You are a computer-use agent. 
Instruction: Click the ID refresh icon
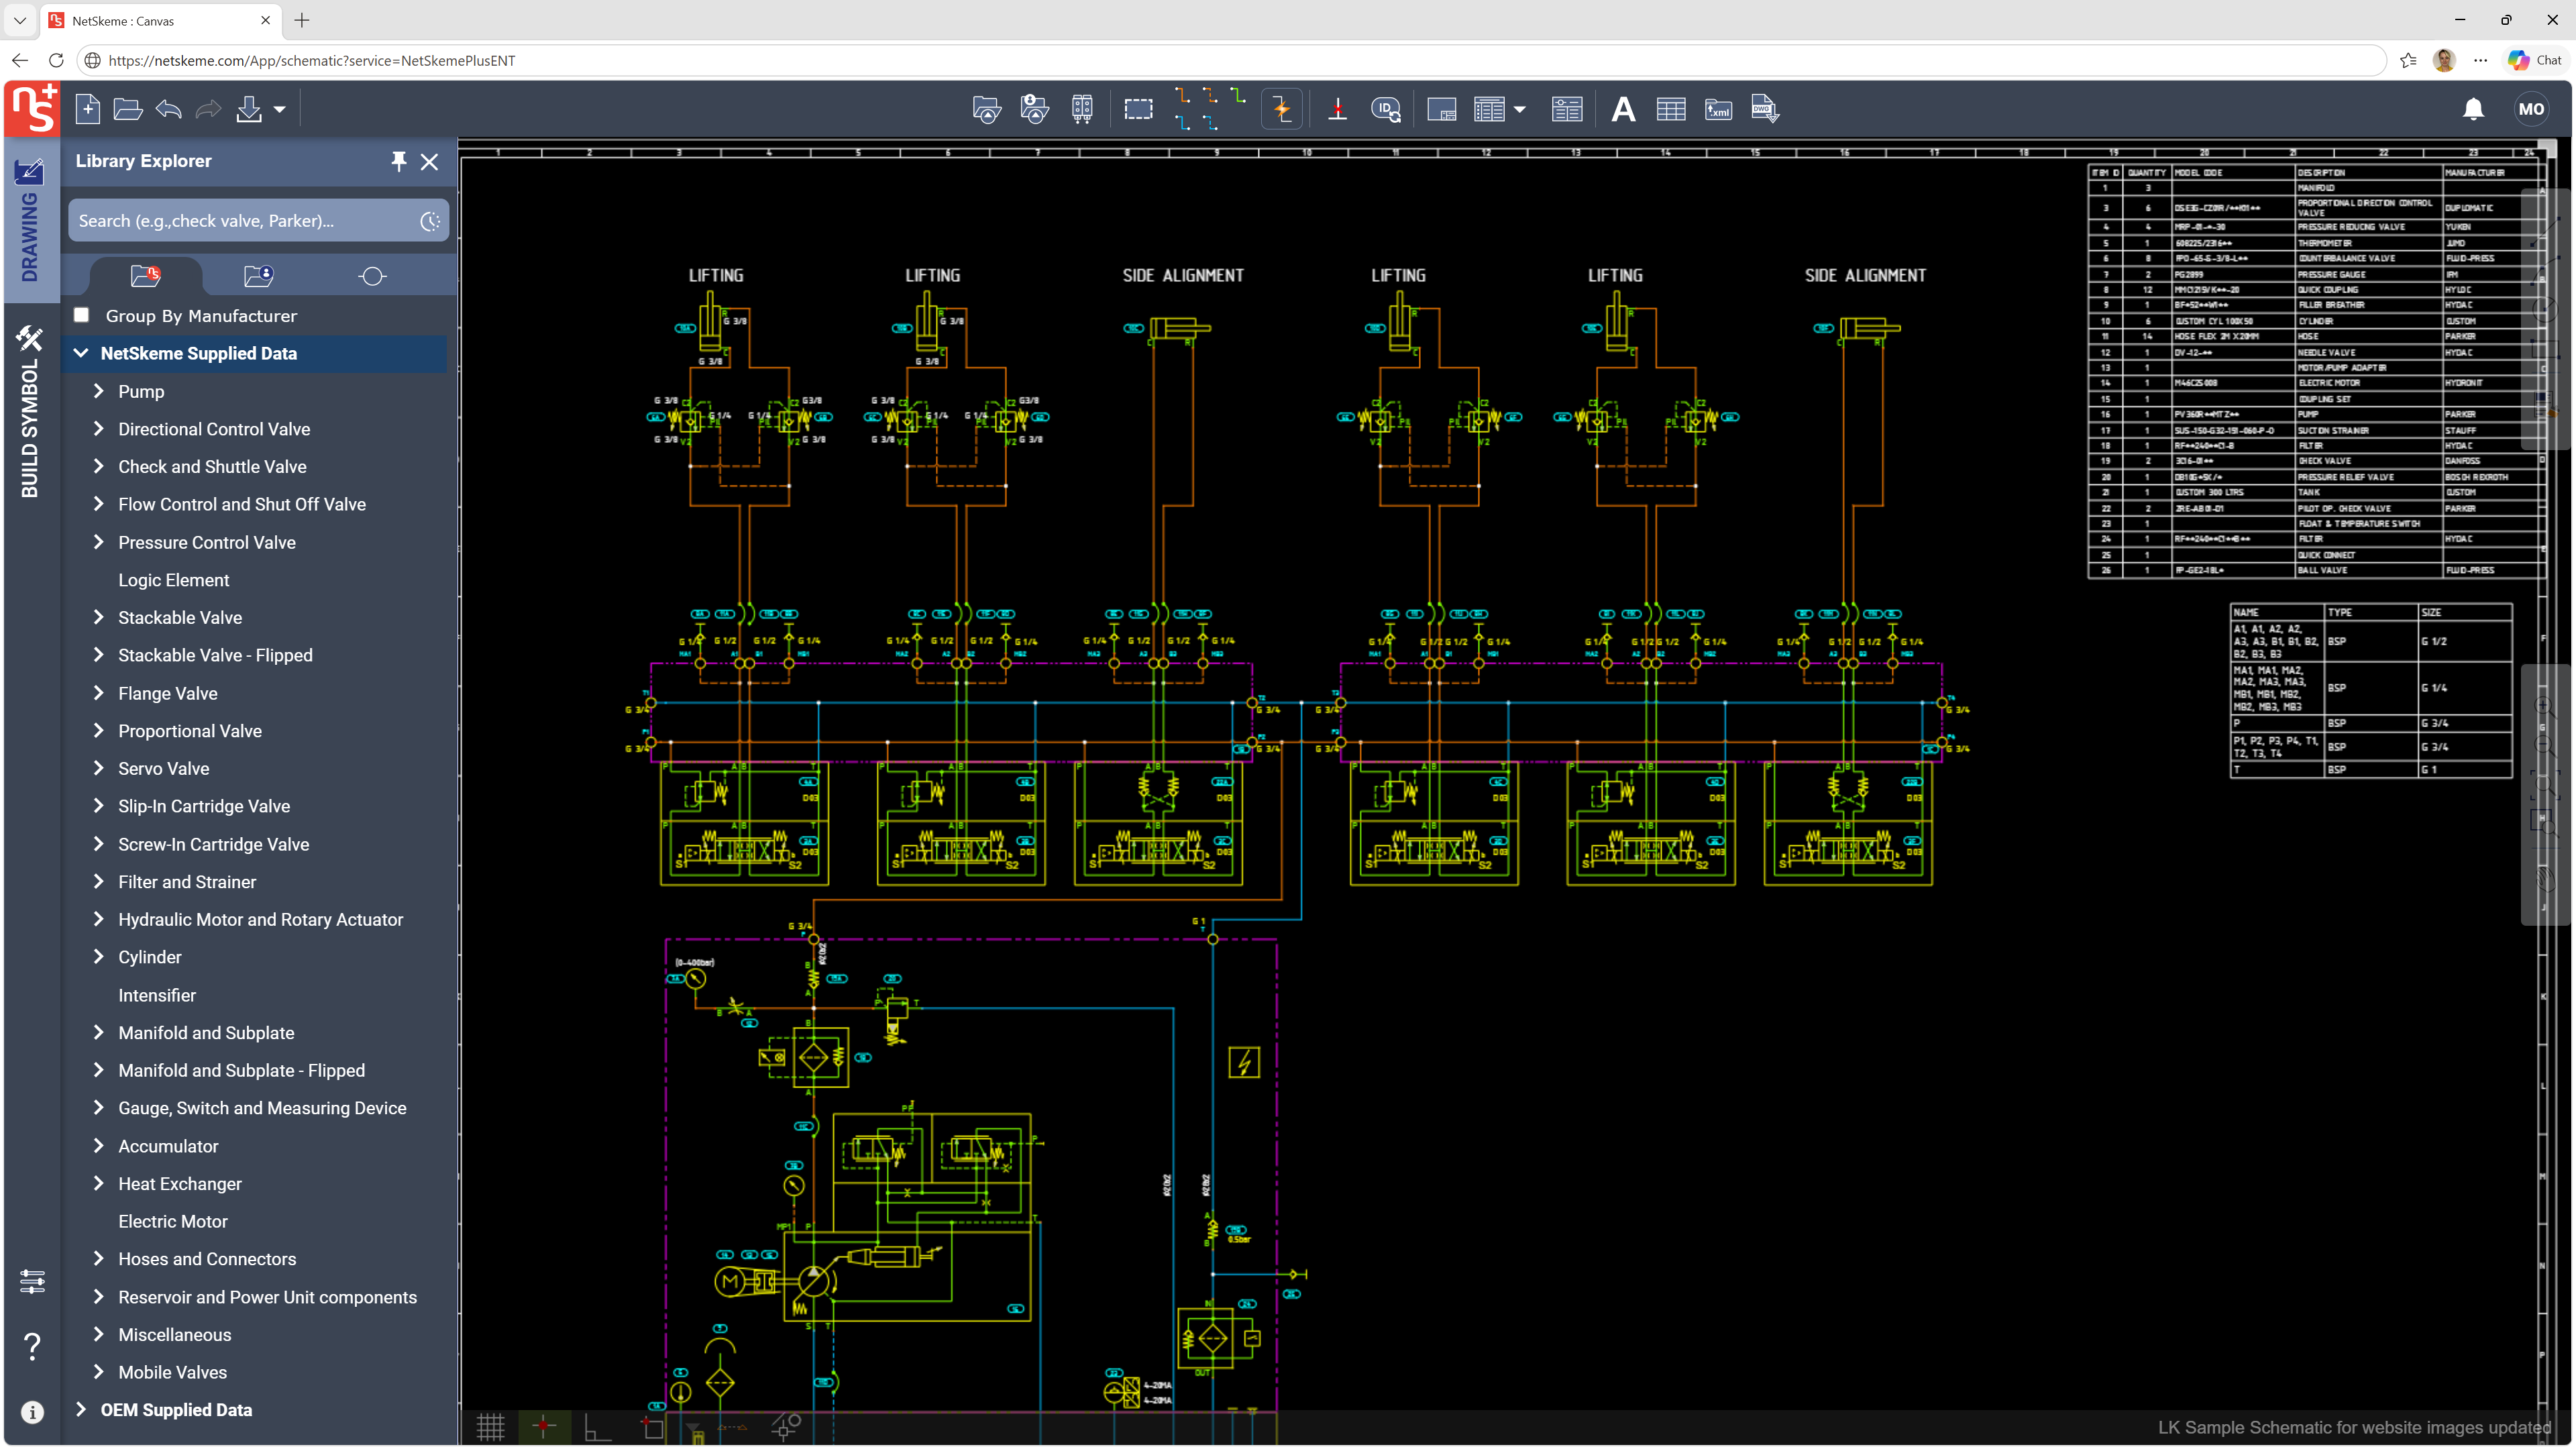pos(1385,109)
